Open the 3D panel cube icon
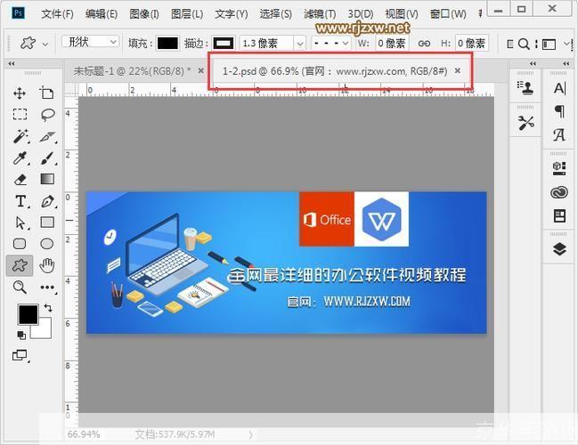This screenshot has width=578, height=445. [559, 168]
